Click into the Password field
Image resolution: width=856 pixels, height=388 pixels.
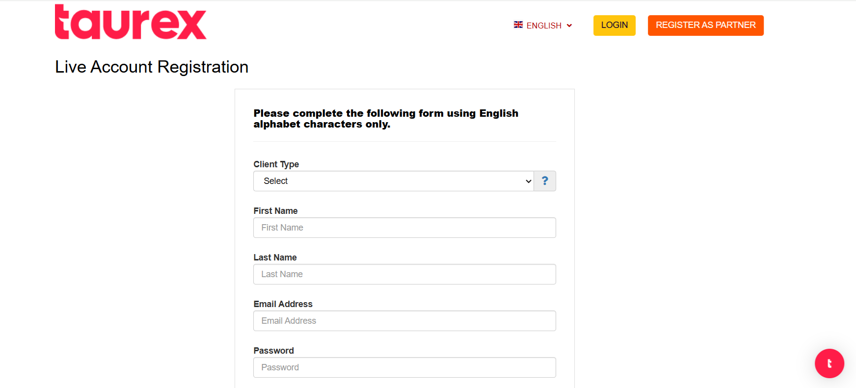coord(404,367)
